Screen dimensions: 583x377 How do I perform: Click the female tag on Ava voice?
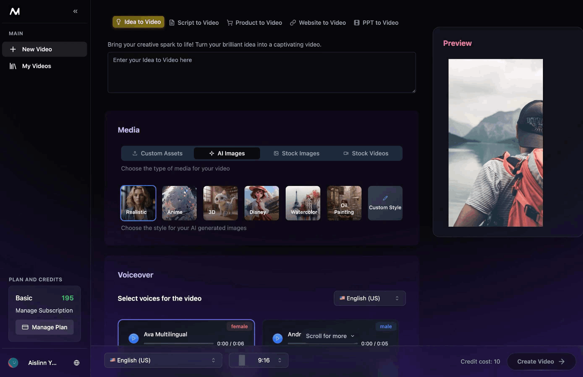point(239,326)
